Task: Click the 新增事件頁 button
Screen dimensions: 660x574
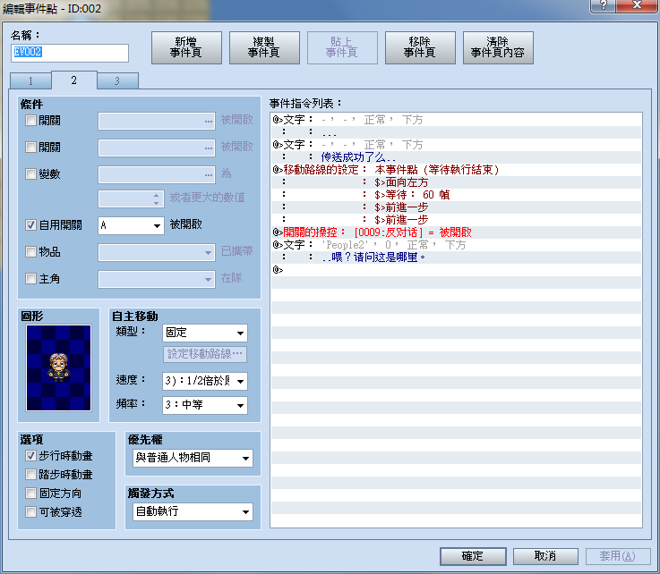Action: pyautogui.click(x=186, y=47)
